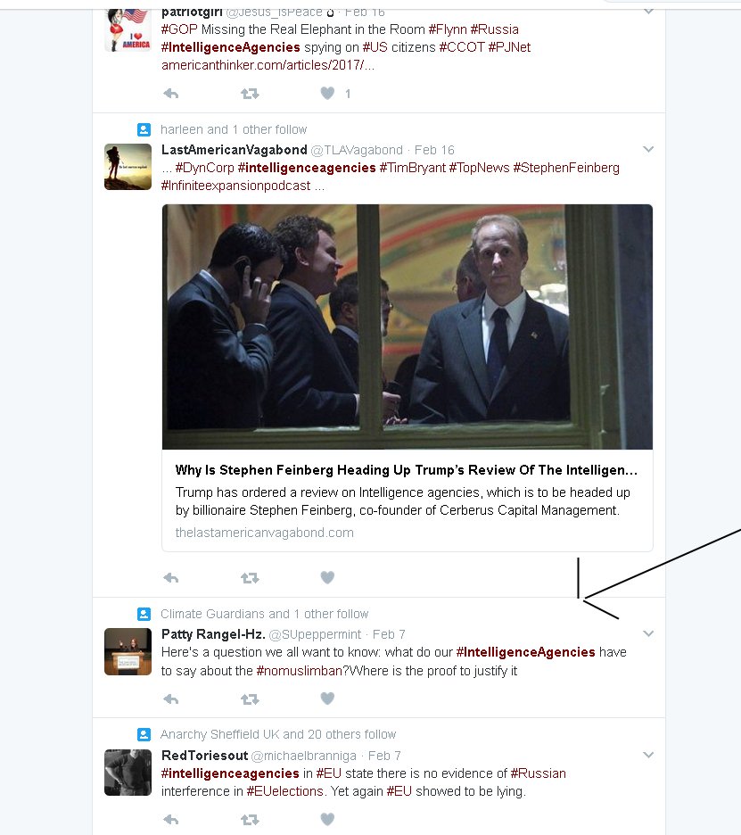Screen dimensions: 741x835
Task: Click the #US hashtag
Action: [x=375, y=47]
